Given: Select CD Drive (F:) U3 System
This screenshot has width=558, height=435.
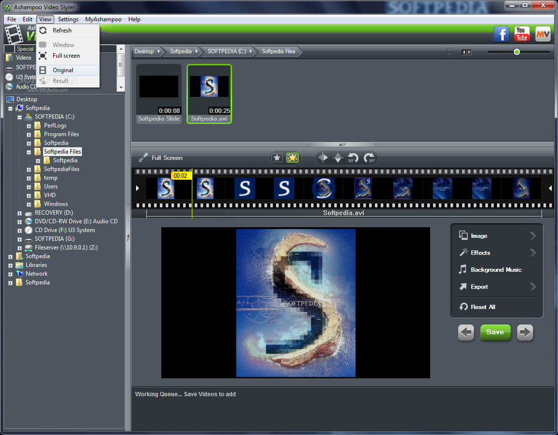Looking at the screenshot, I should tap(65, 230).
